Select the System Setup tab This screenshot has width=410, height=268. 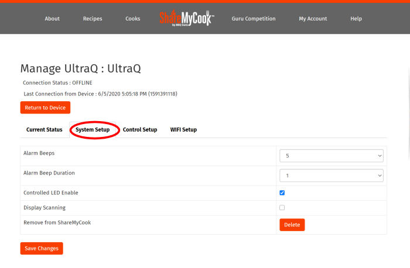click(x=93, y=129)
